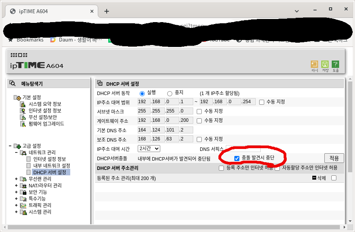Image resolution: width=355 pixels, height=232 pixels.
Task: Click the 펌웨어 업그레이드 icon
Action: click(23, 124)
